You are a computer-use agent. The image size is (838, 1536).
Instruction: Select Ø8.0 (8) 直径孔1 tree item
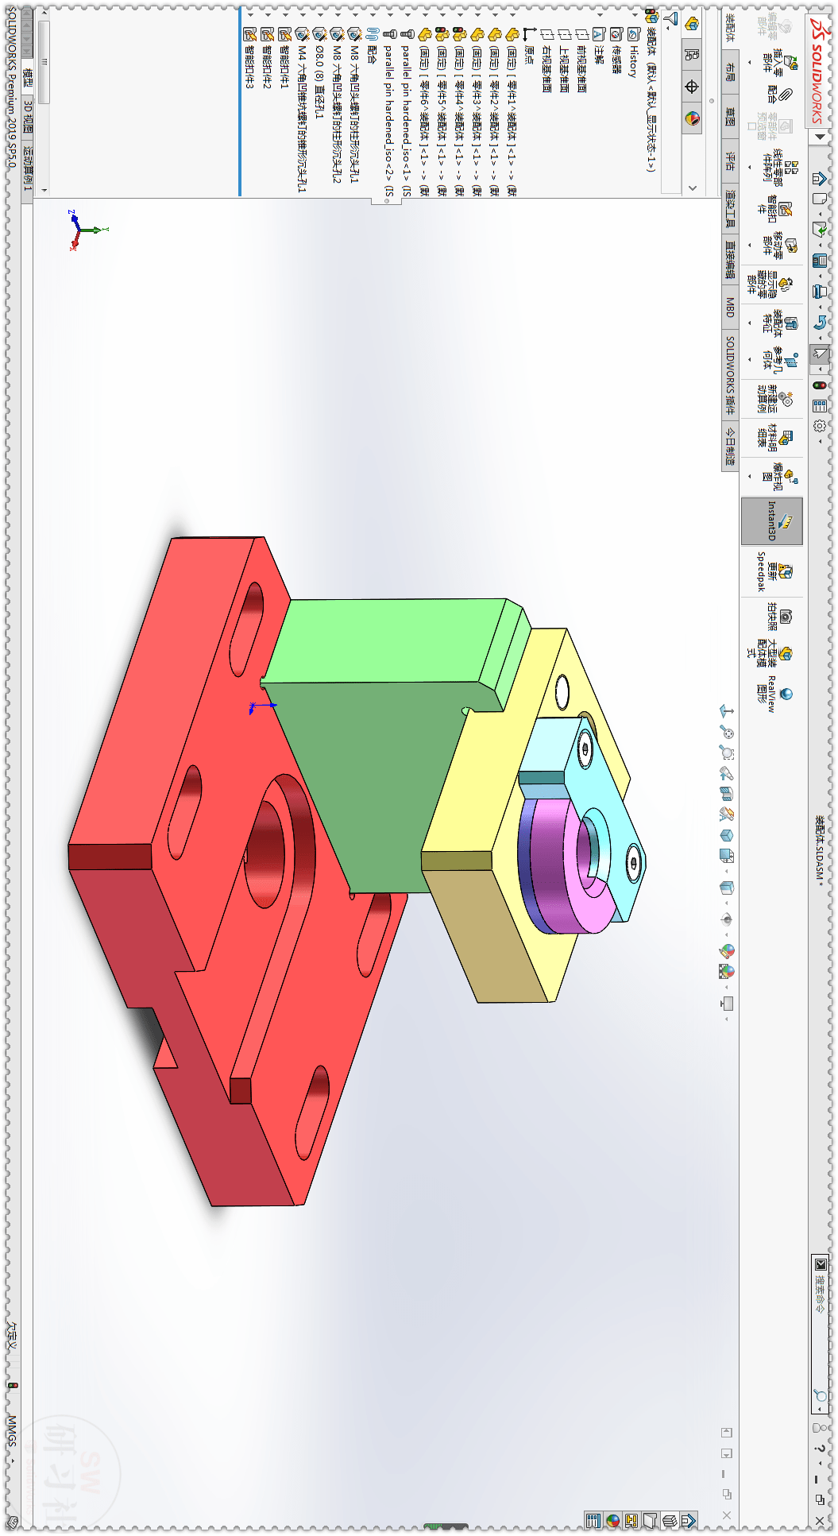click(x=319, y=74)
